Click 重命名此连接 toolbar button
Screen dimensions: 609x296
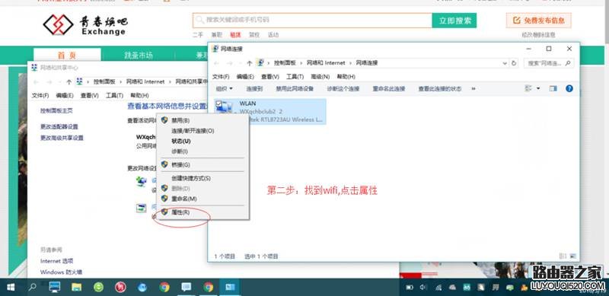pyautogui.click(x=389, y=88)
